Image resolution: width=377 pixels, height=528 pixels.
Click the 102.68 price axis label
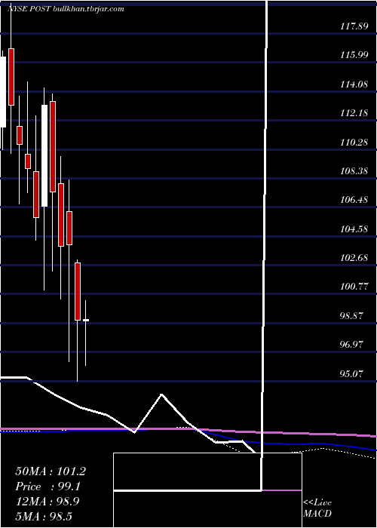click(x=354, y=258)
